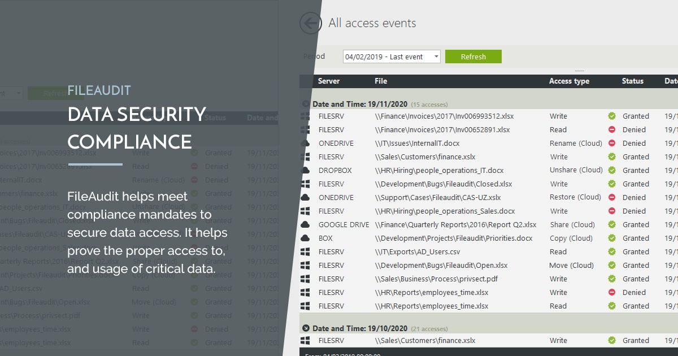The width and height of the screenshot is (678, 356).
Task: Select file \\Finance\Invoices\2017\Inv006993512.xlsx
Action: [x=444, y=116]
